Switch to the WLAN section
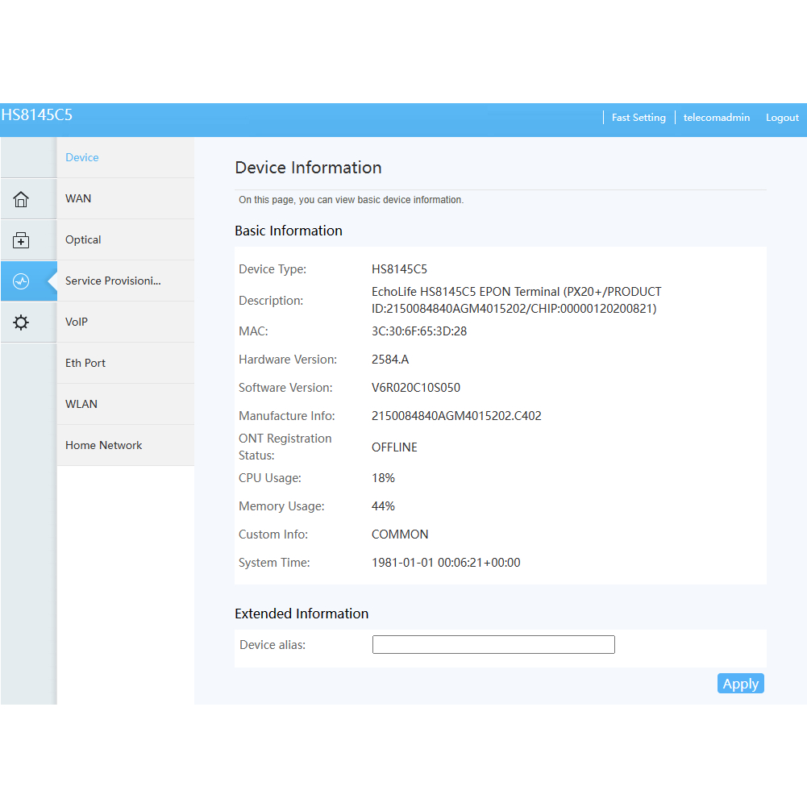 [81, 405]
